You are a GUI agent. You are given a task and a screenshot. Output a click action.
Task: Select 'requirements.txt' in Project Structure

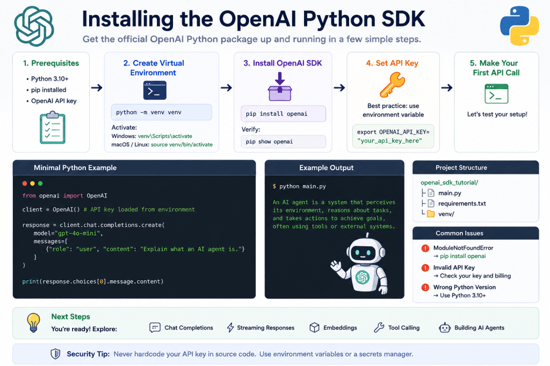462,204
